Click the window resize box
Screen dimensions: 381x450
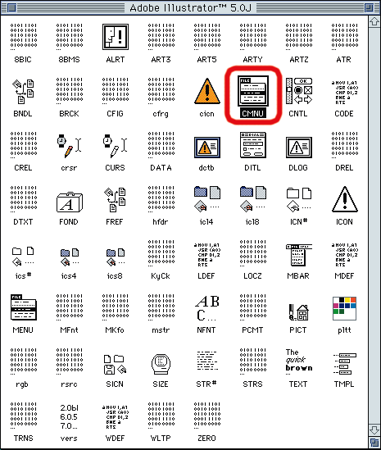[374, 443]
